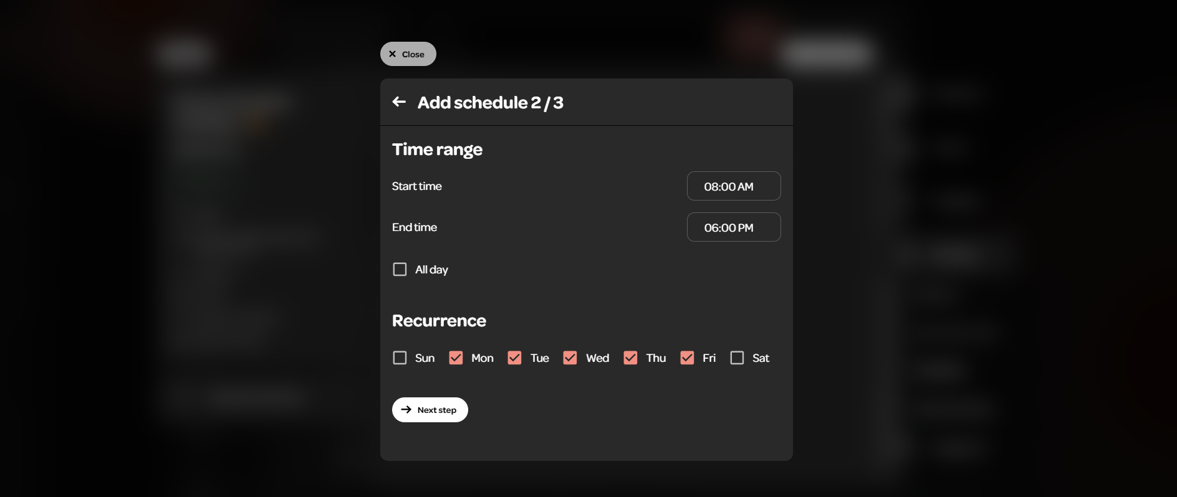Proceed with the Next step button
The height and width of the screenshot is (497, 1177).
[430, 410]
